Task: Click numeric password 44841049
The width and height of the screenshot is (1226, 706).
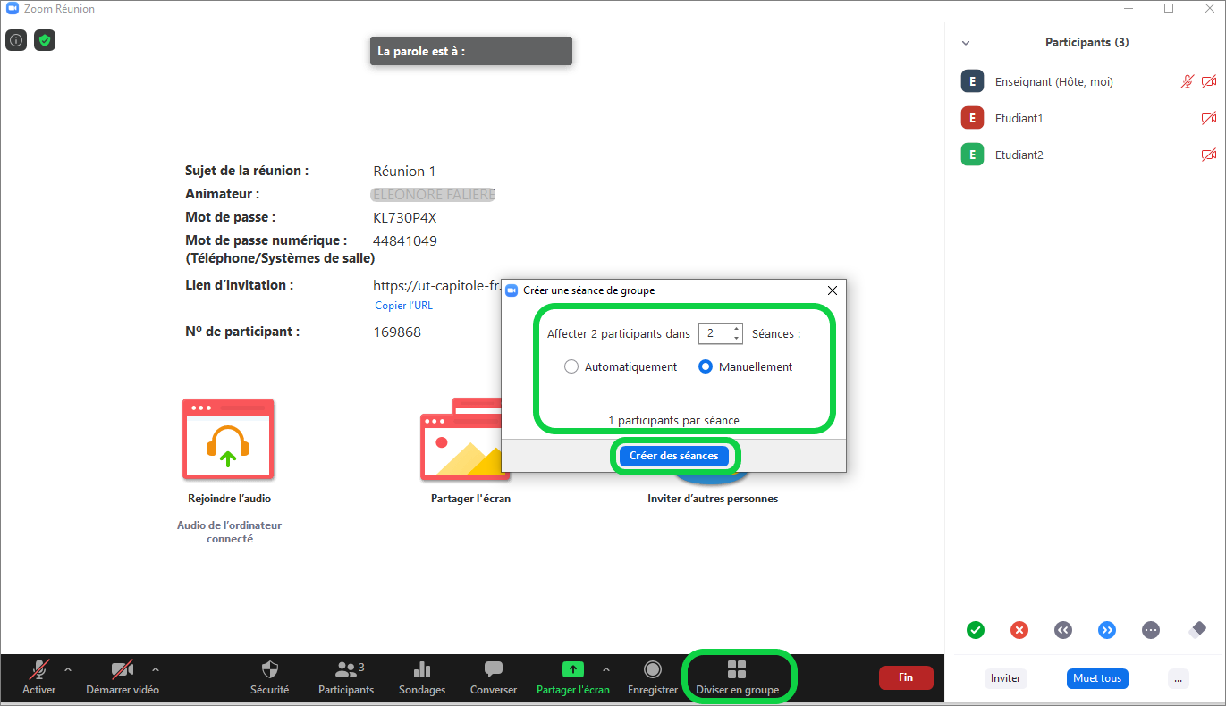Action: tap(405, 240)
